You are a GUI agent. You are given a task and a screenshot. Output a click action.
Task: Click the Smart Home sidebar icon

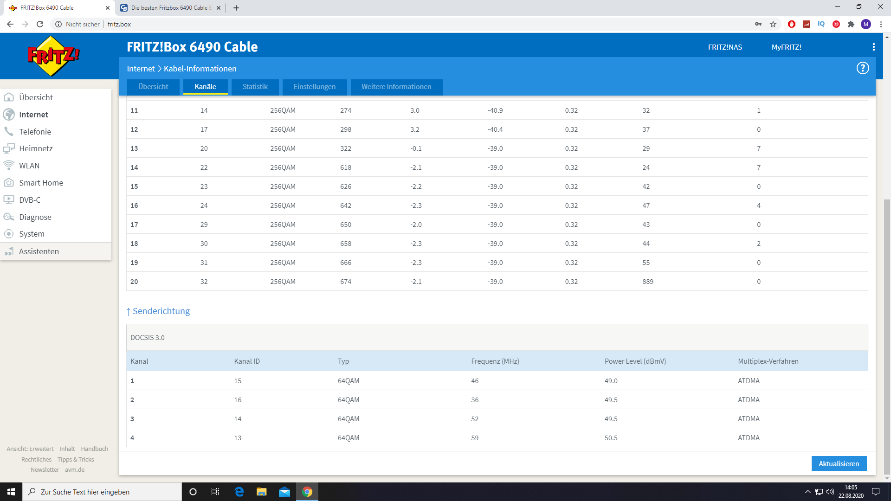point(9,183)
